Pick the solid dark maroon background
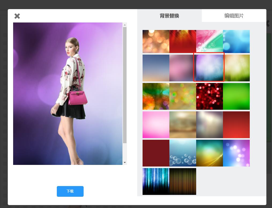The height and width of the screenshot is (208, 272). pyautogui.click(x=156, y=153)
